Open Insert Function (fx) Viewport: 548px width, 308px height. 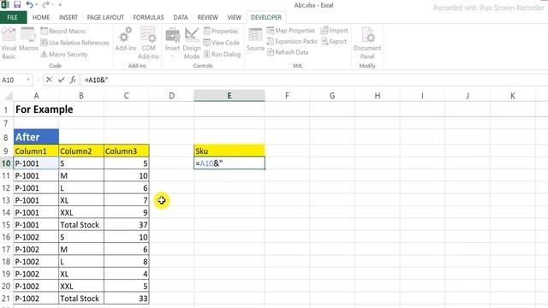73,80
